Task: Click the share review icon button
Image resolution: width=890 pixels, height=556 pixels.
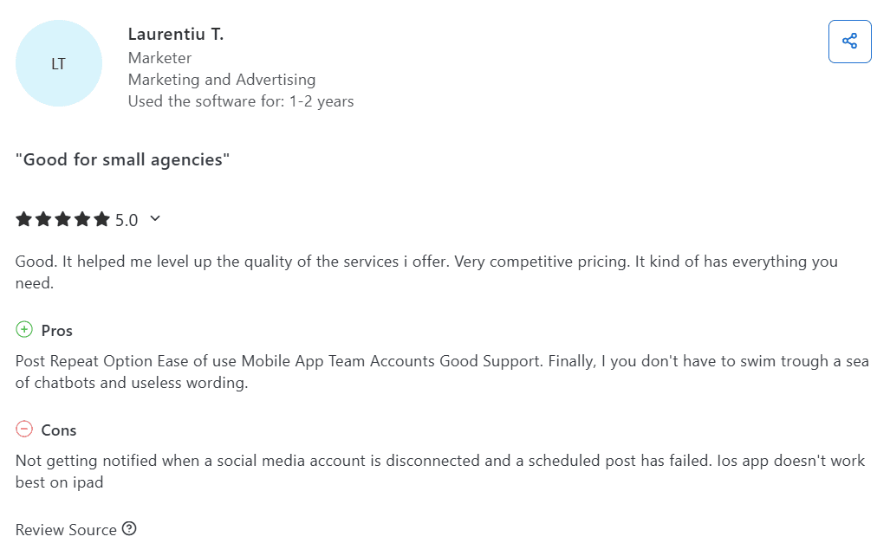Action: click(x=849, y=42)
